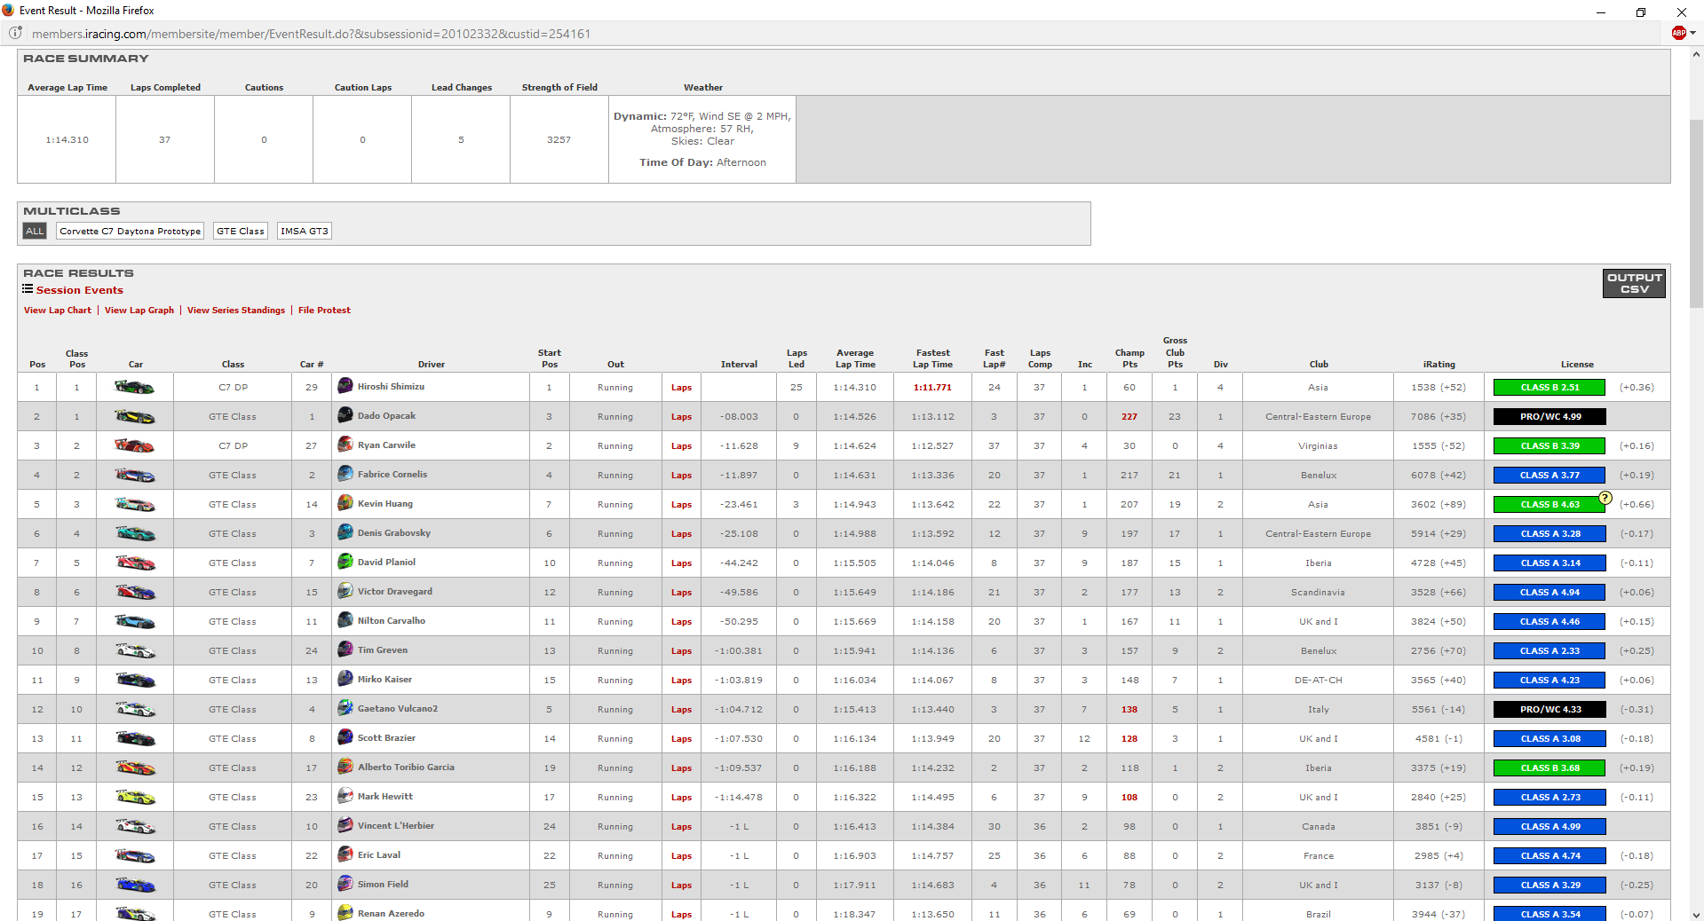This screenshot has width=1704, height=921.
Task: Open the View Lap Graph link
Action: coord(139,311)
